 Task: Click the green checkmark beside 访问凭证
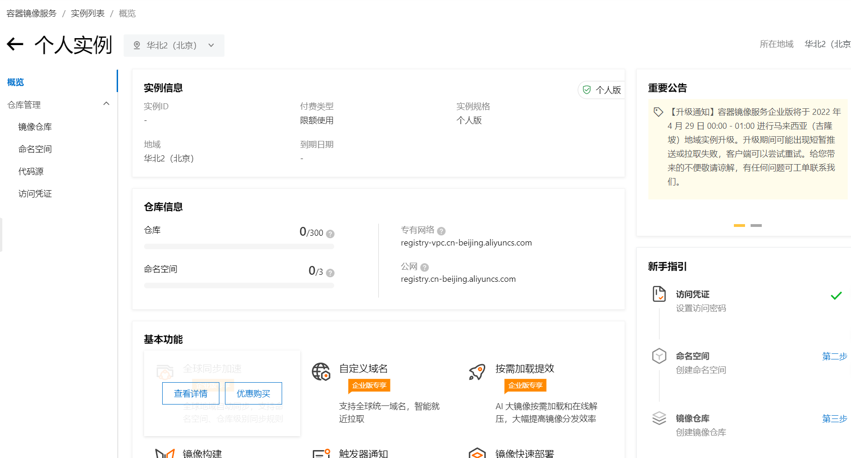click(836, 295)
